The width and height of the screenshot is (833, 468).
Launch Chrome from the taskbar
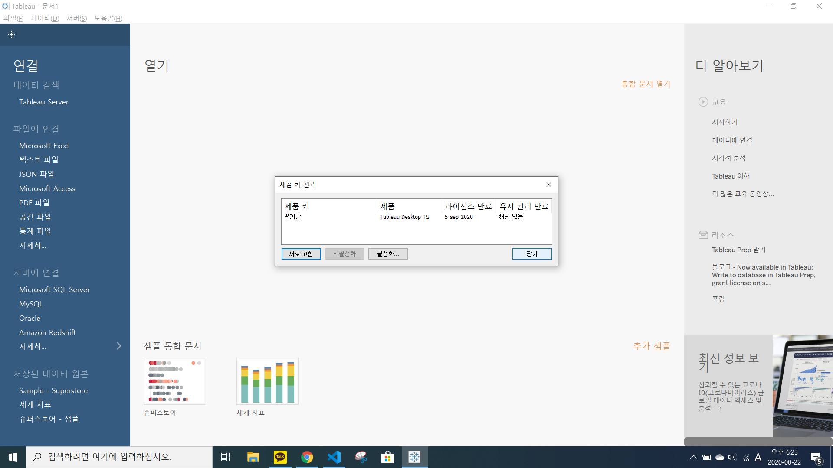(x=307, y=457)
